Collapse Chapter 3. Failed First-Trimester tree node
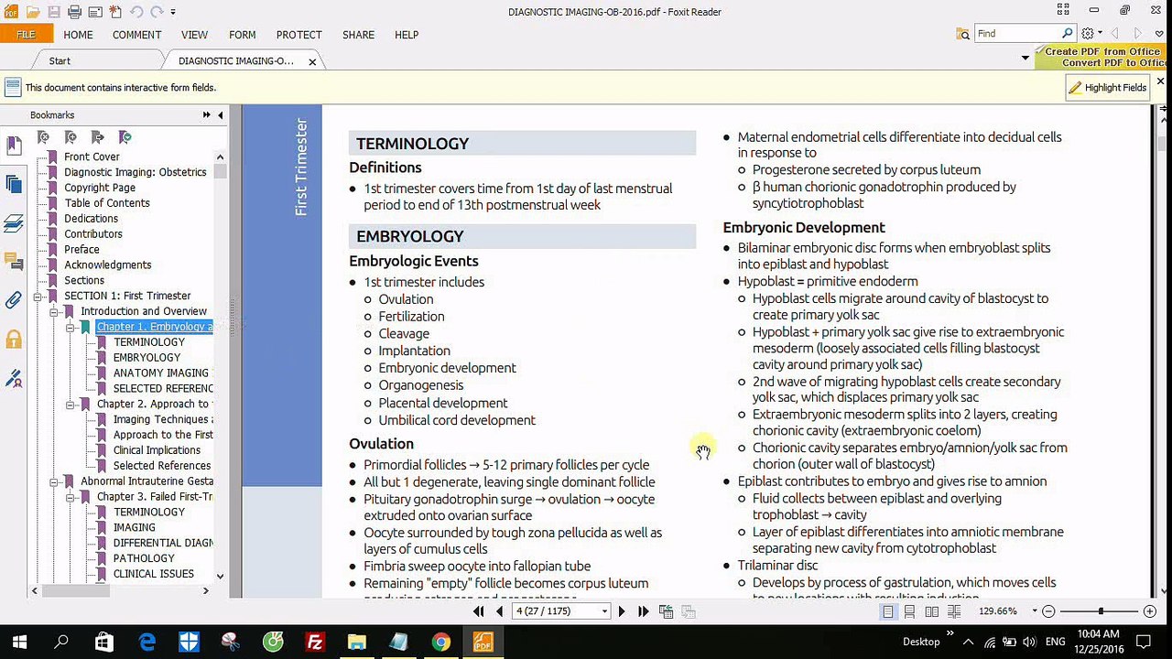1172x659 pixels. (x=71, y=497)
